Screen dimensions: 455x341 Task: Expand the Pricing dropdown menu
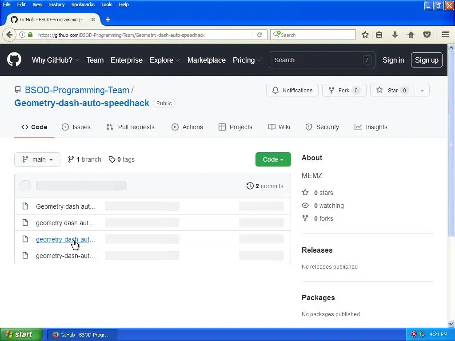[x=247, y=60]
